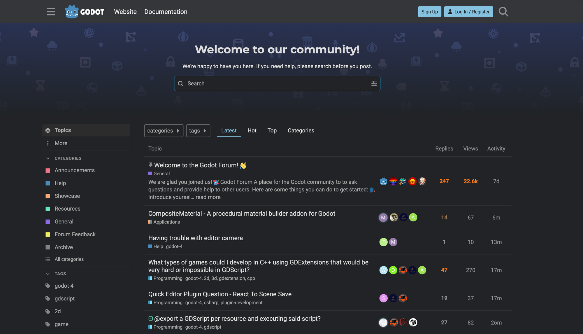This screenshot has height=334, width=583.
Task: Click the Topics stack icon in sidebar
Action: pyautogui.click(x=48, y=130)
